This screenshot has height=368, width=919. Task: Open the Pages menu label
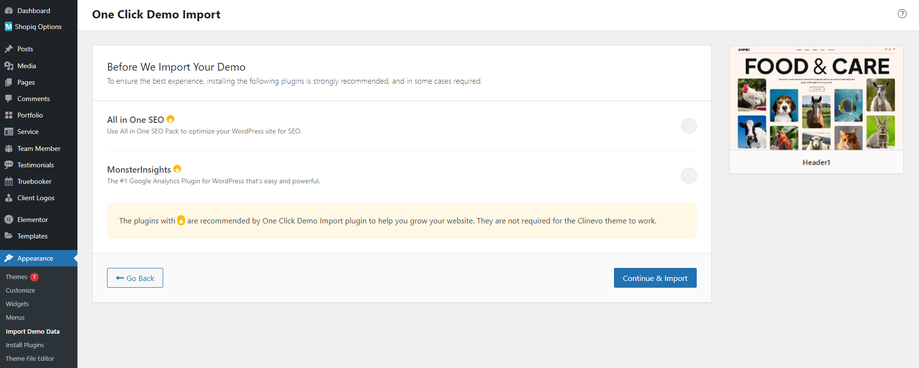point(26,82)
